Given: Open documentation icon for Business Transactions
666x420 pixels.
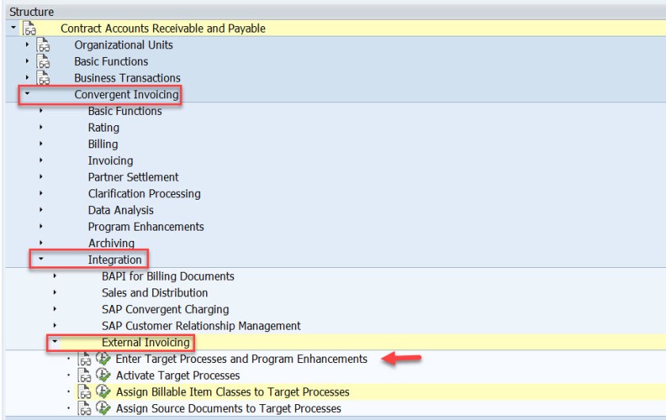Looking at the screenshot, I should 43,78.
